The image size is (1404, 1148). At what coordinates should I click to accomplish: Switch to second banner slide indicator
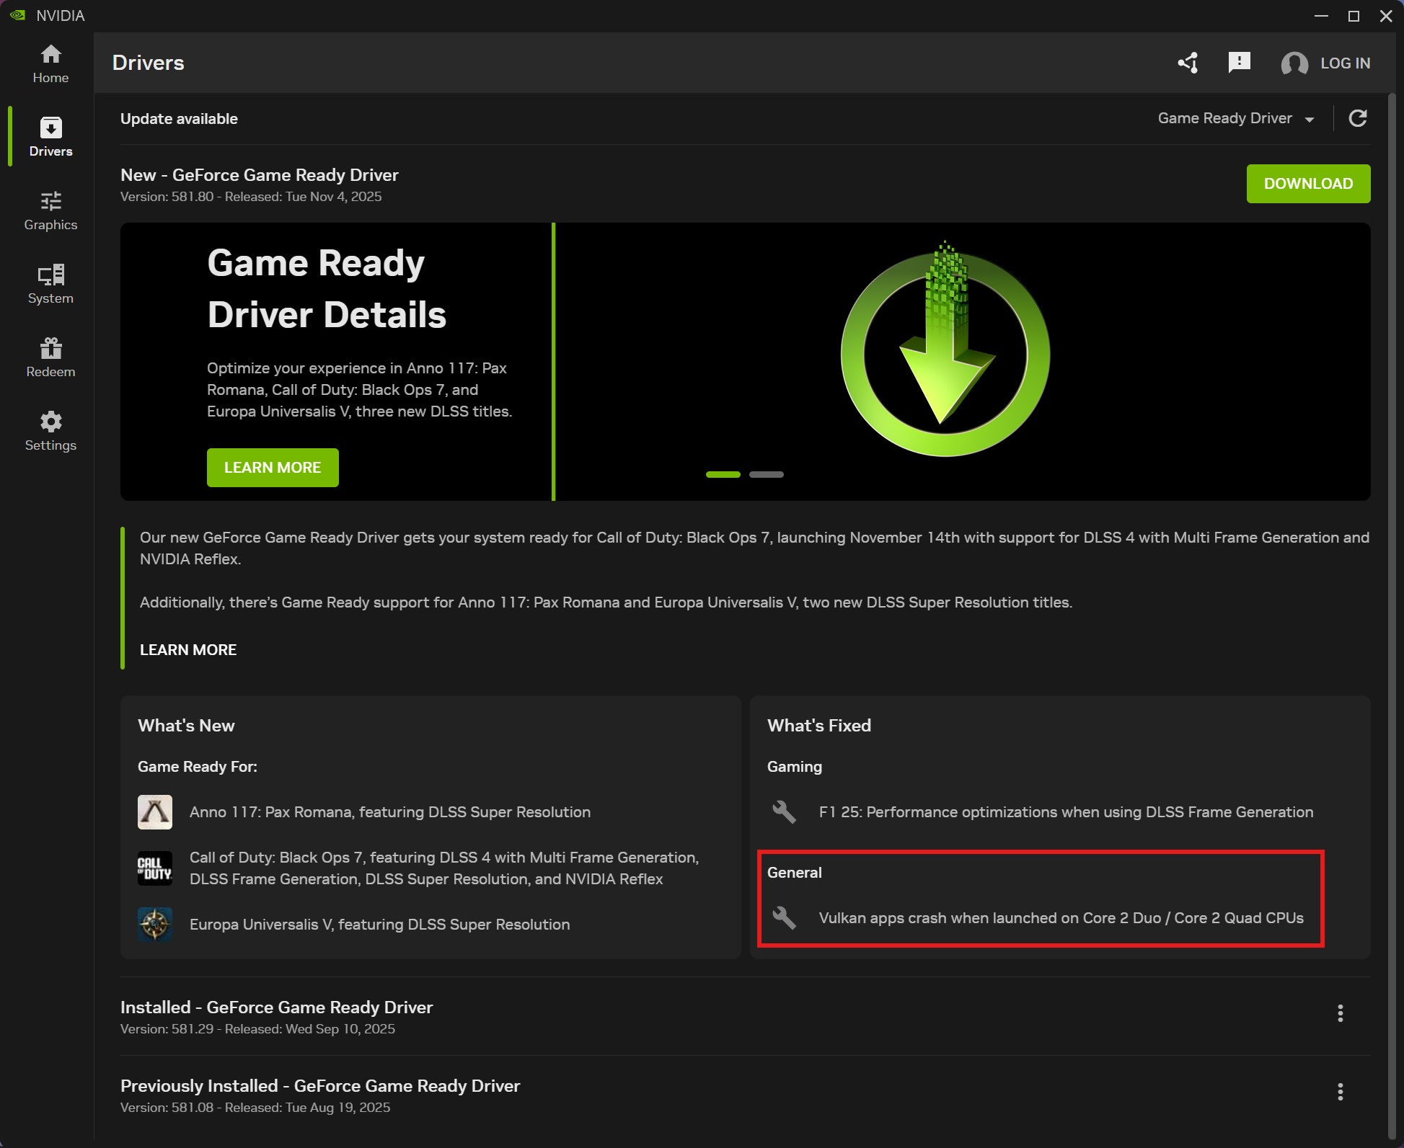[x=766, y=474]
